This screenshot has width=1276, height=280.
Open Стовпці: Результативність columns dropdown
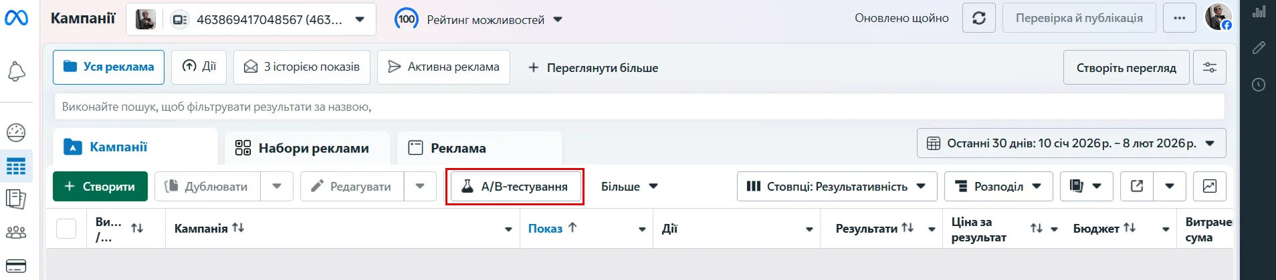click(x=837, y=186)
